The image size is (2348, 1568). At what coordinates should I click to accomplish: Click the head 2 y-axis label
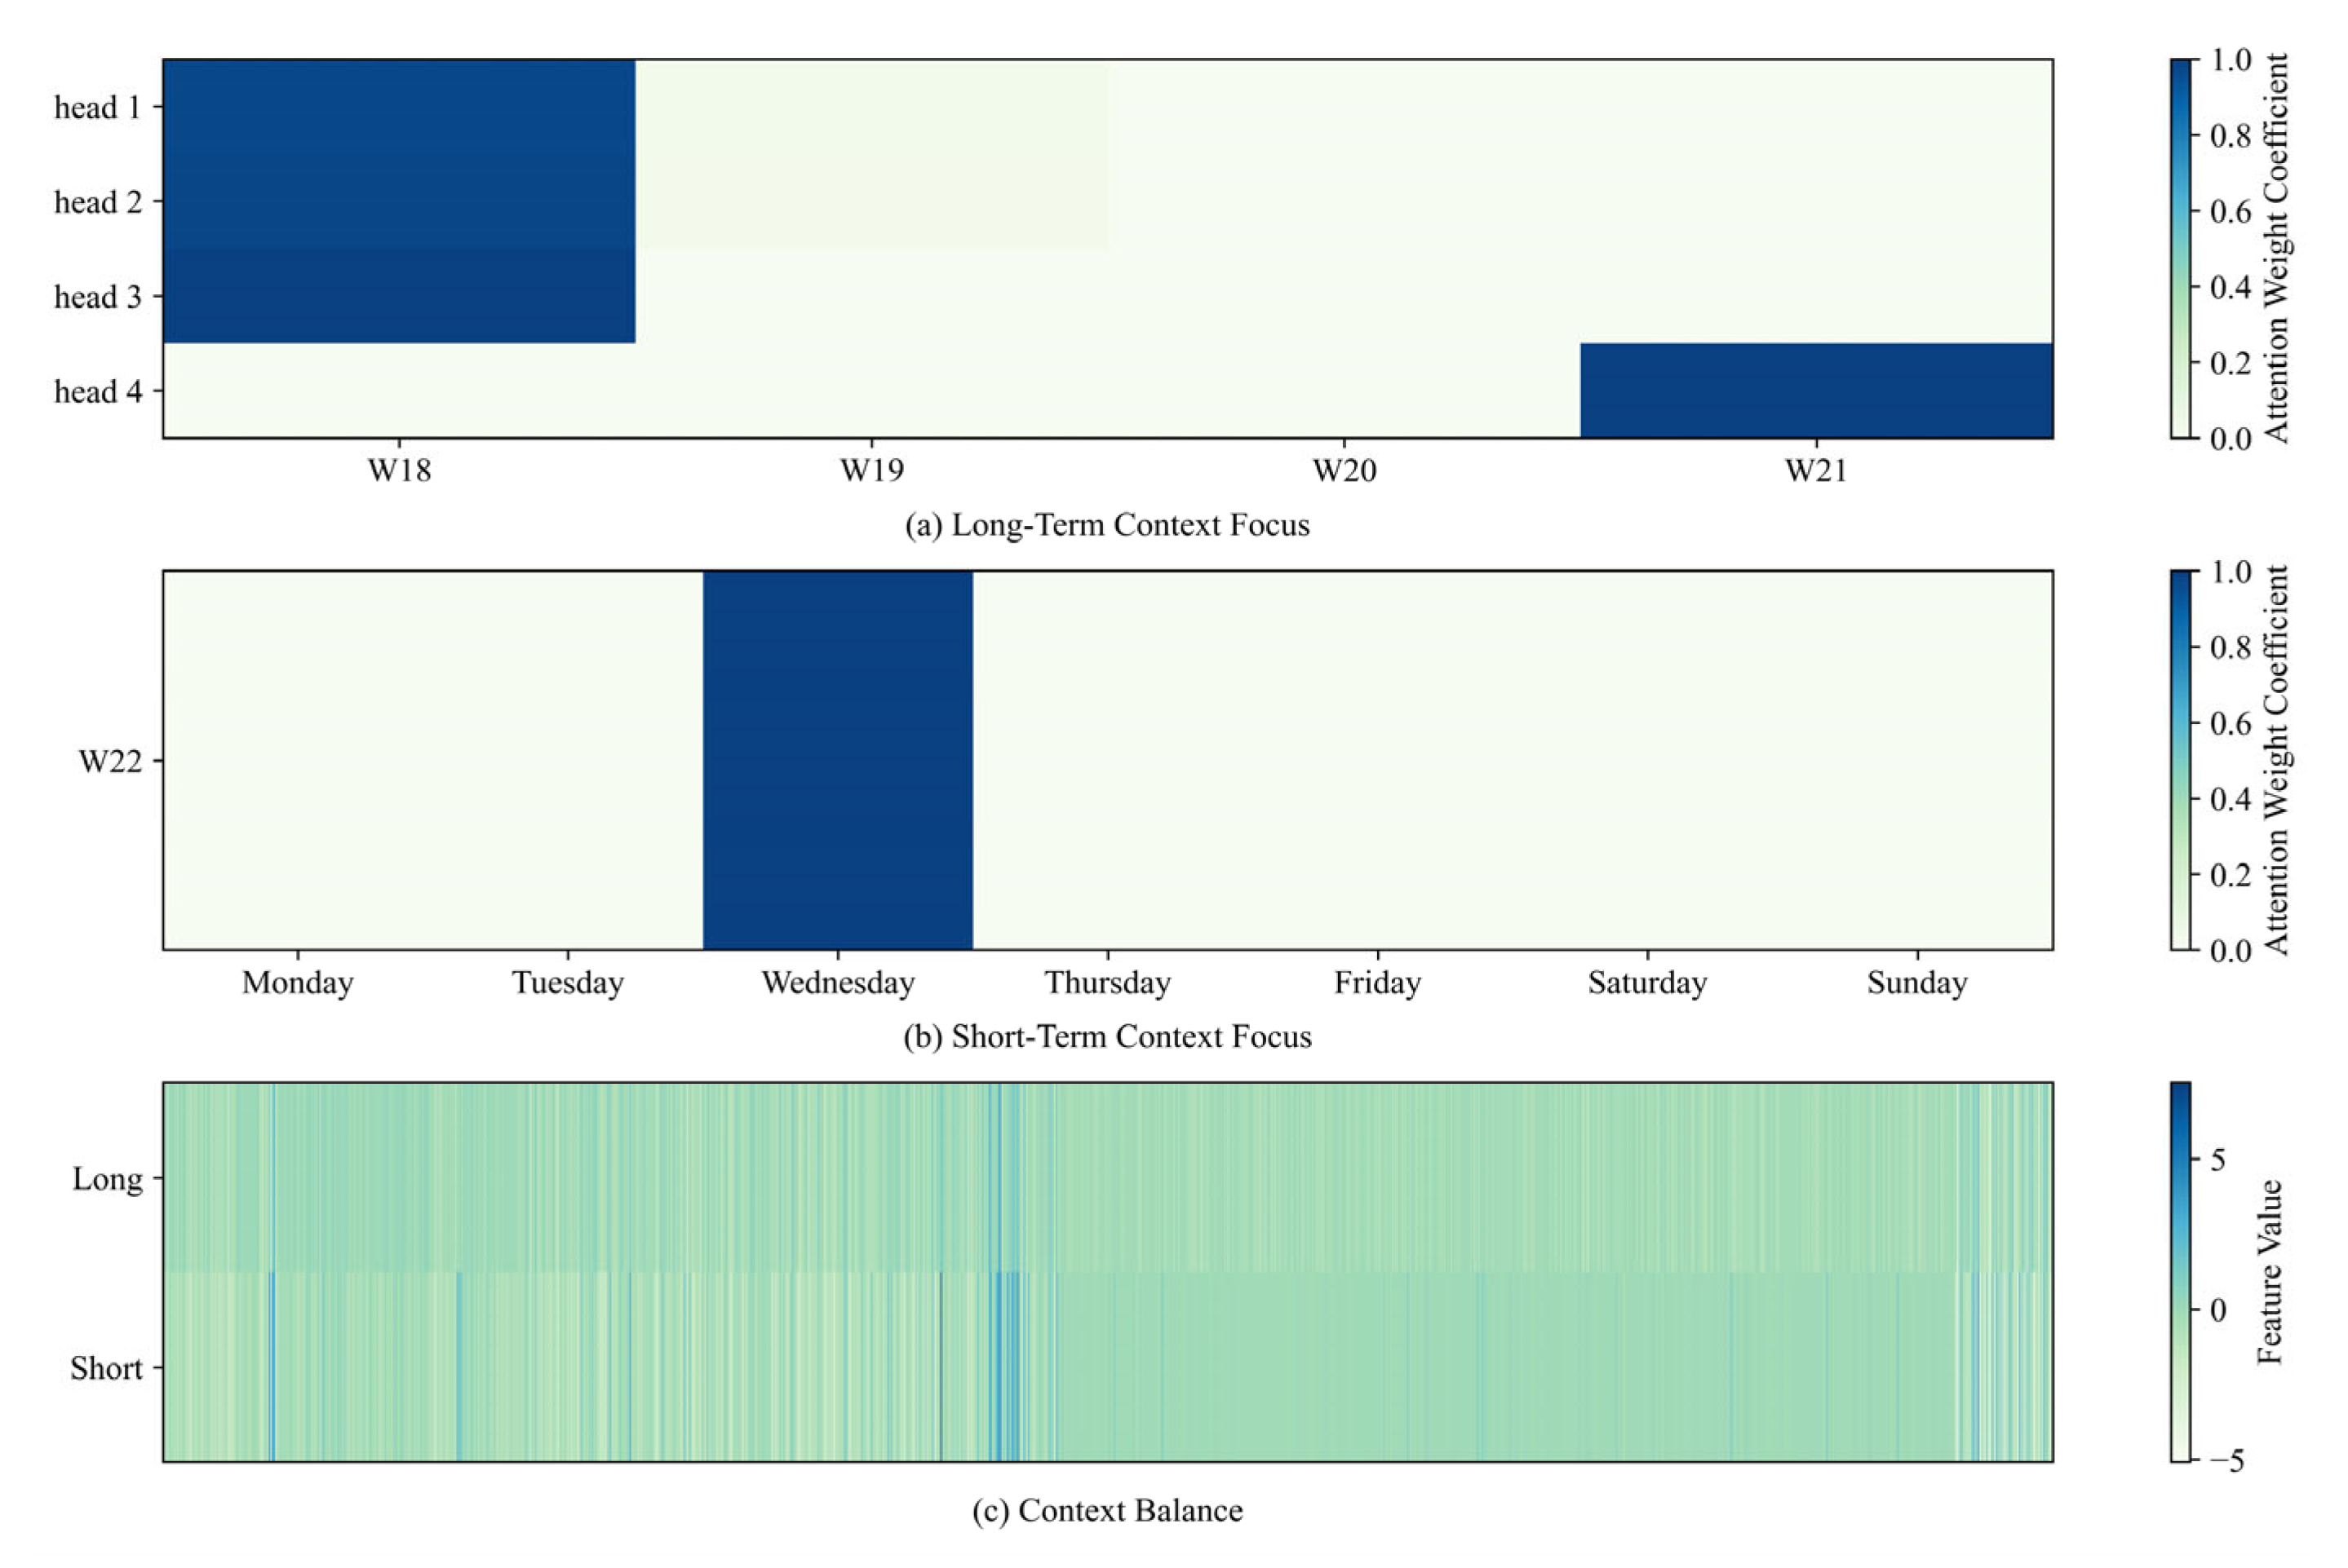tap(98, 202)
